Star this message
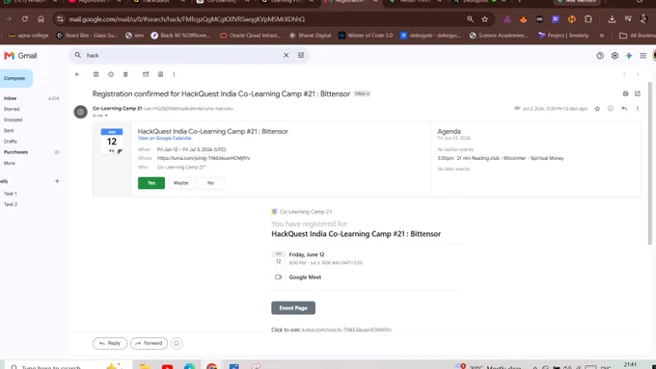 click(x=597, y=109)
